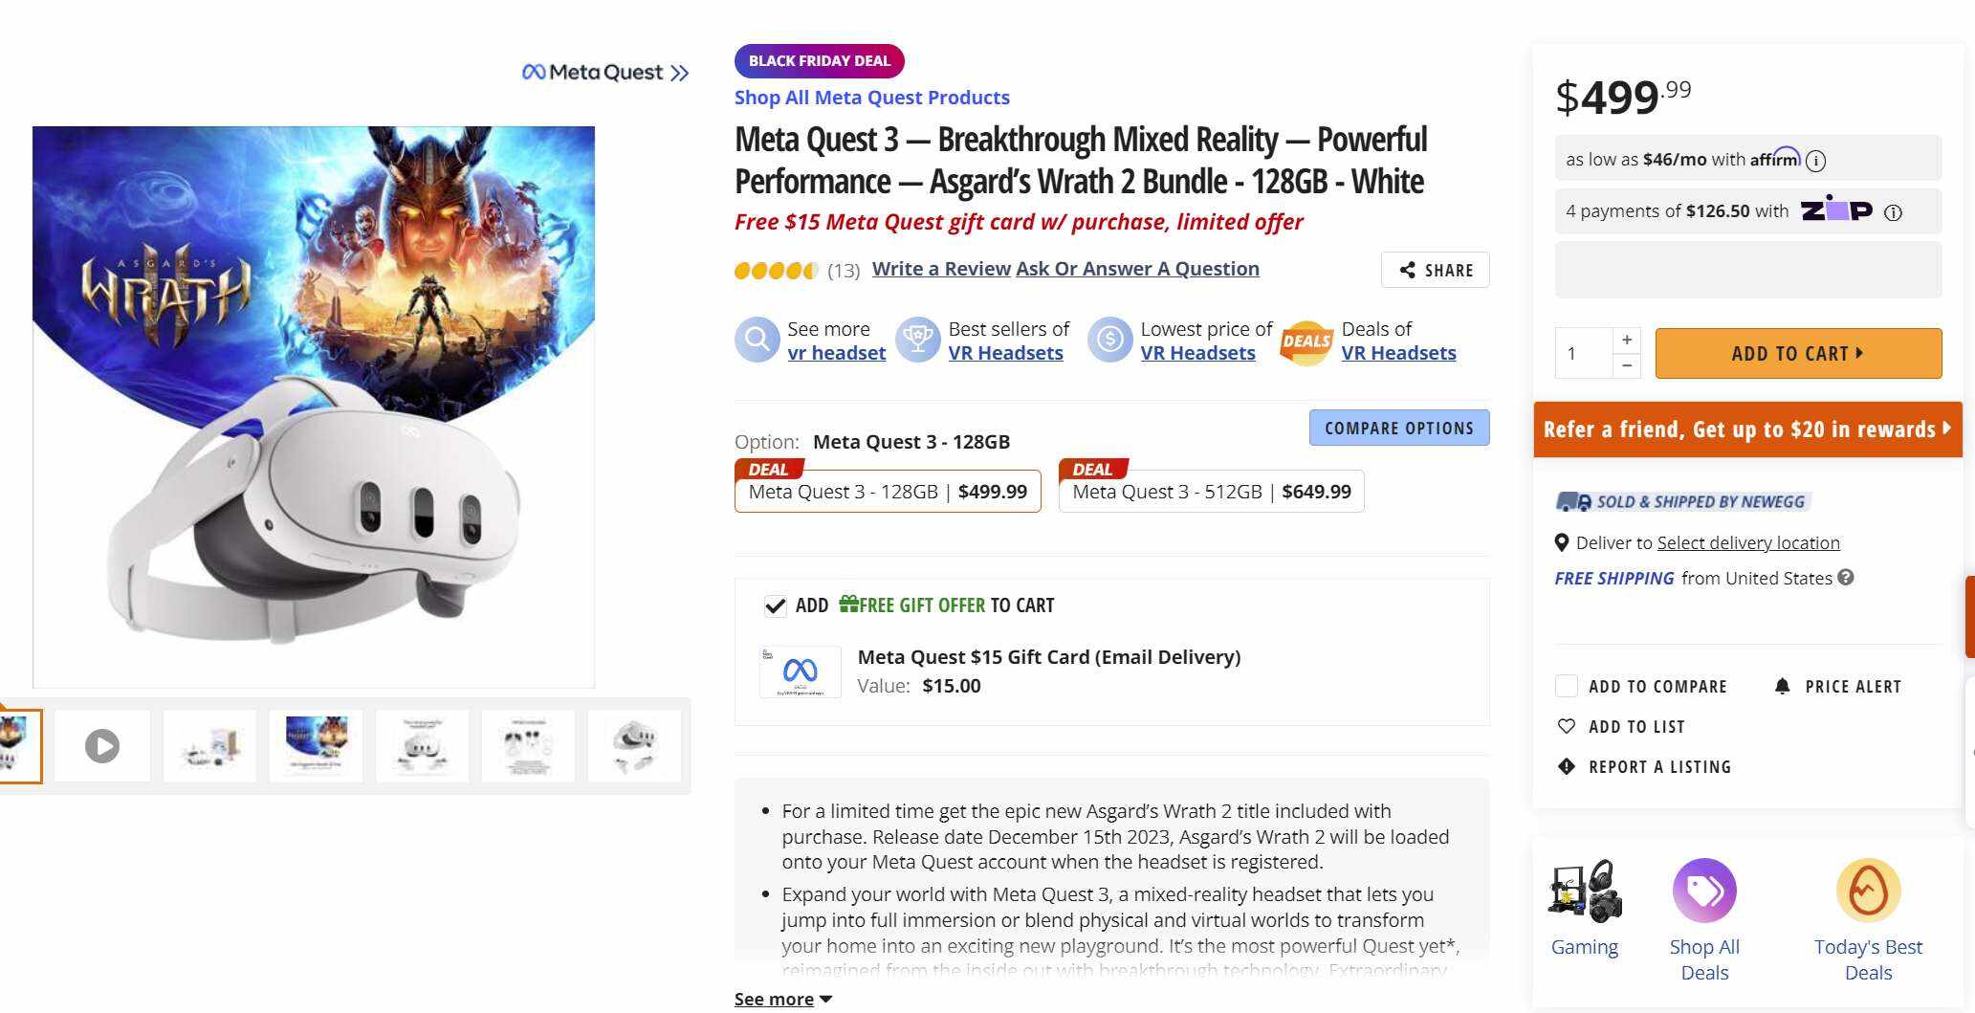Click the Affirm info icon
Image resolution: width=1975 pixels, height=1013 pixels.
coord(1815,161)
